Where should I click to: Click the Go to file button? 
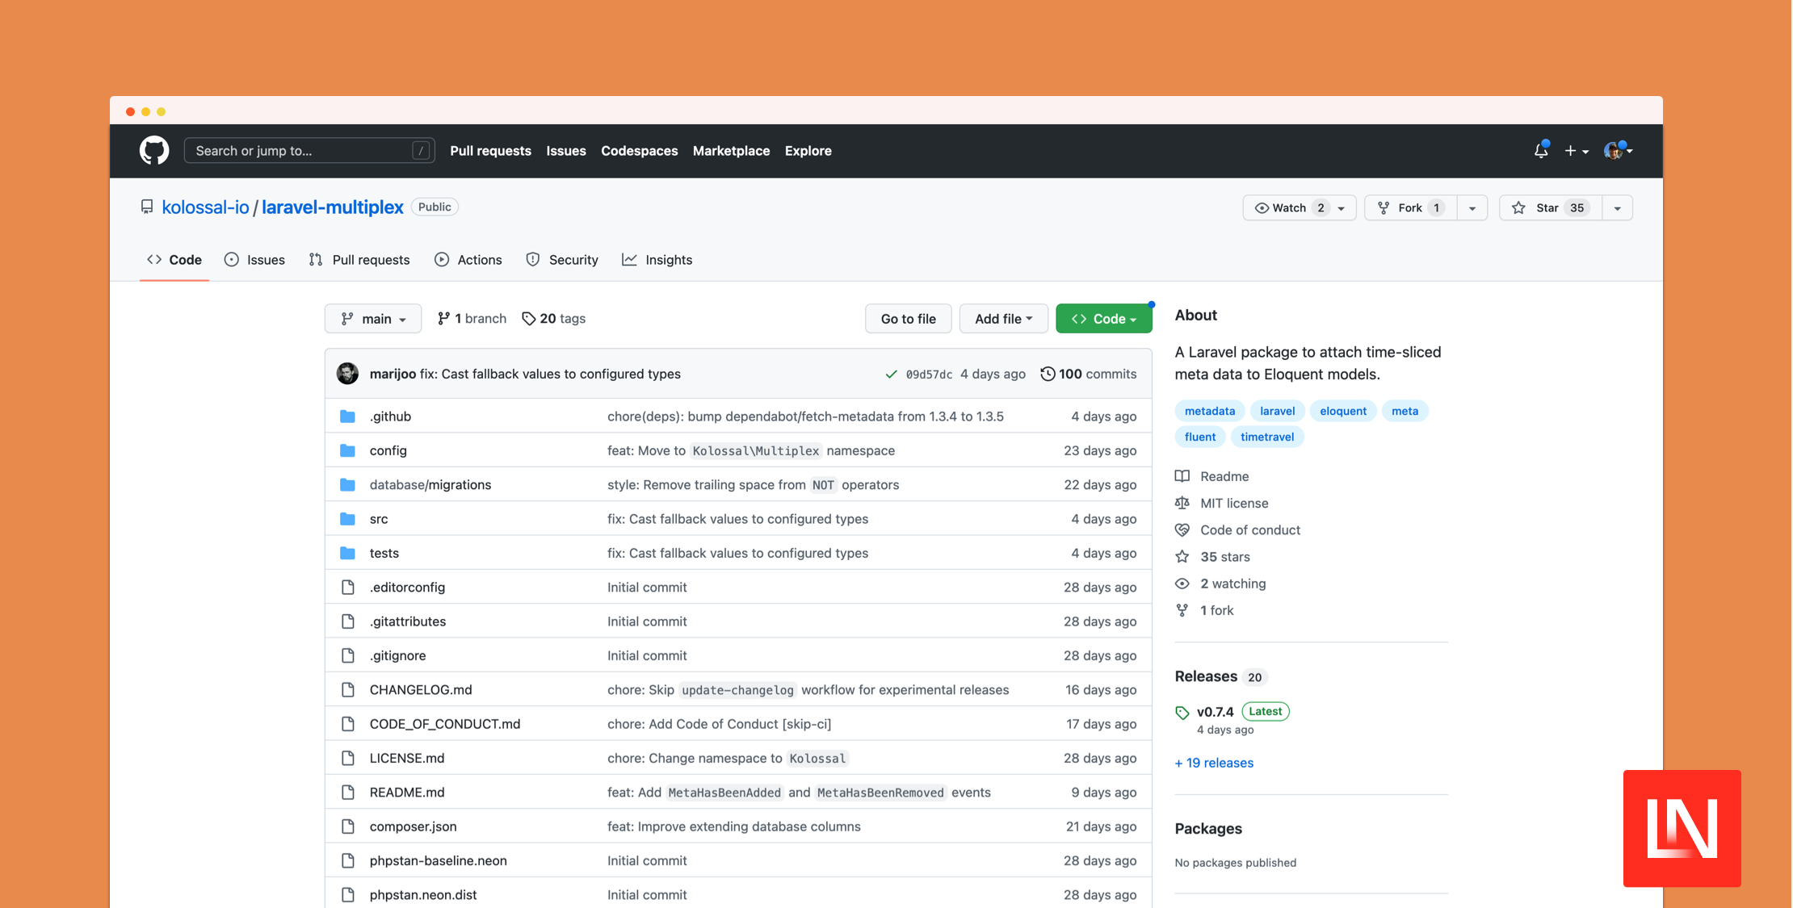(908, 319)
